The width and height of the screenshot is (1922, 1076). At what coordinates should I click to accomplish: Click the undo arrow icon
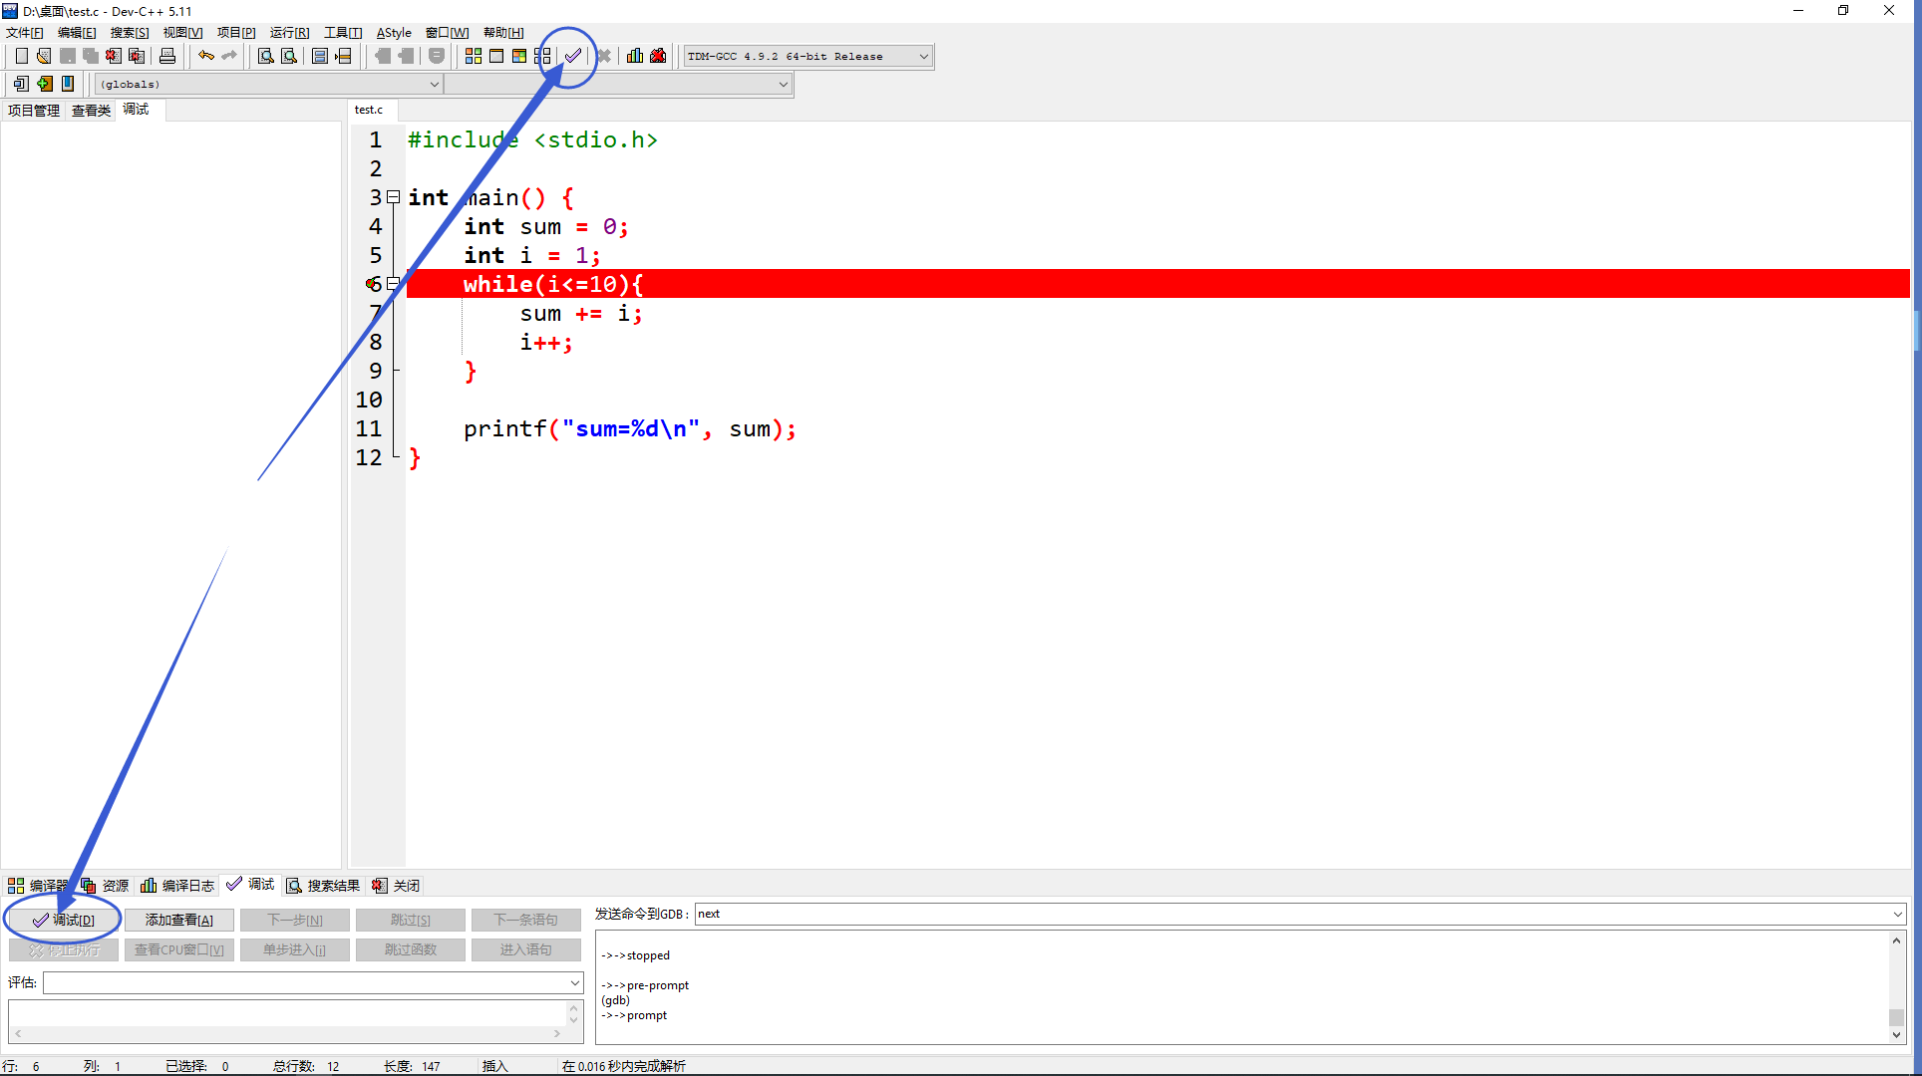coord(206,56)
